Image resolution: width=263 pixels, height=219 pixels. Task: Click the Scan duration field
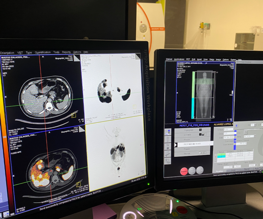coord(241,144)
